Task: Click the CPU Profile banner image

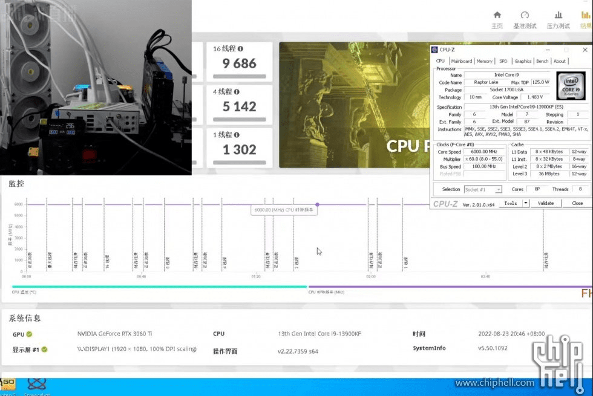Action: (x=355, y=105)
